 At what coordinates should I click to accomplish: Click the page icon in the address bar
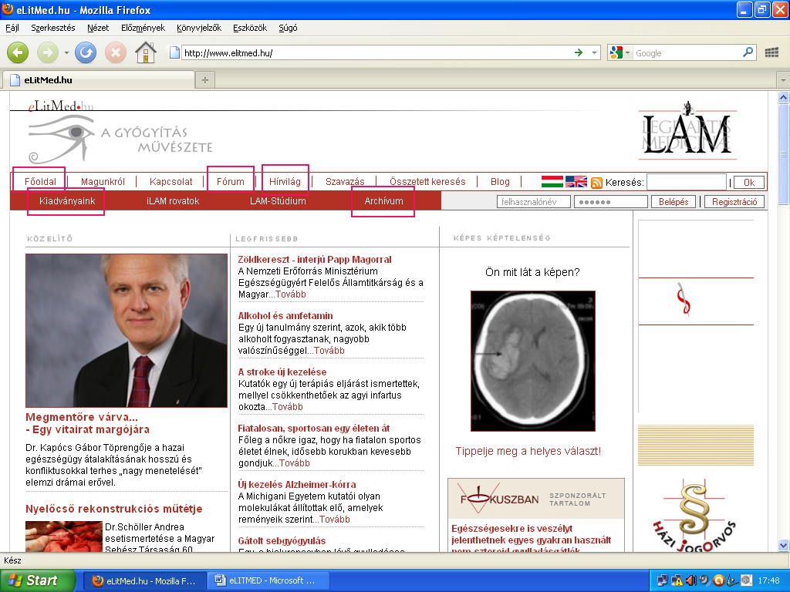[174, 52]
